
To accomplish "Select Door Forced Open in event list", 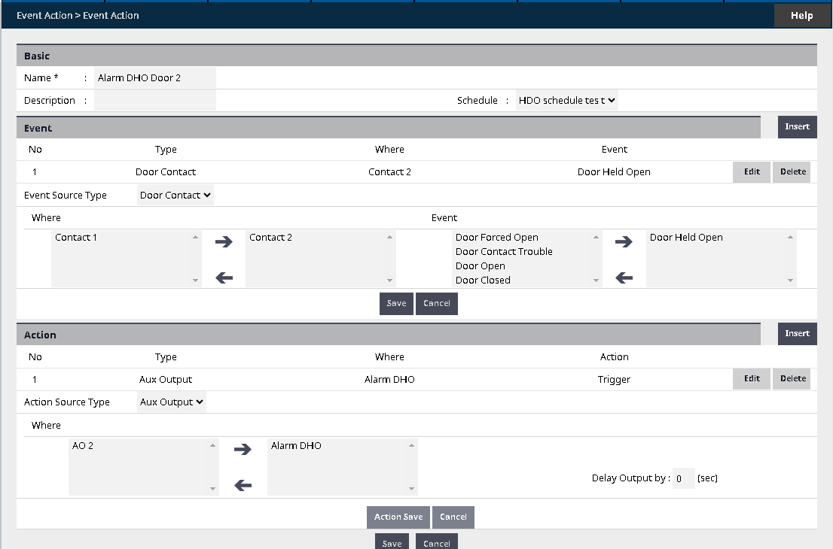I will [496, 238].
